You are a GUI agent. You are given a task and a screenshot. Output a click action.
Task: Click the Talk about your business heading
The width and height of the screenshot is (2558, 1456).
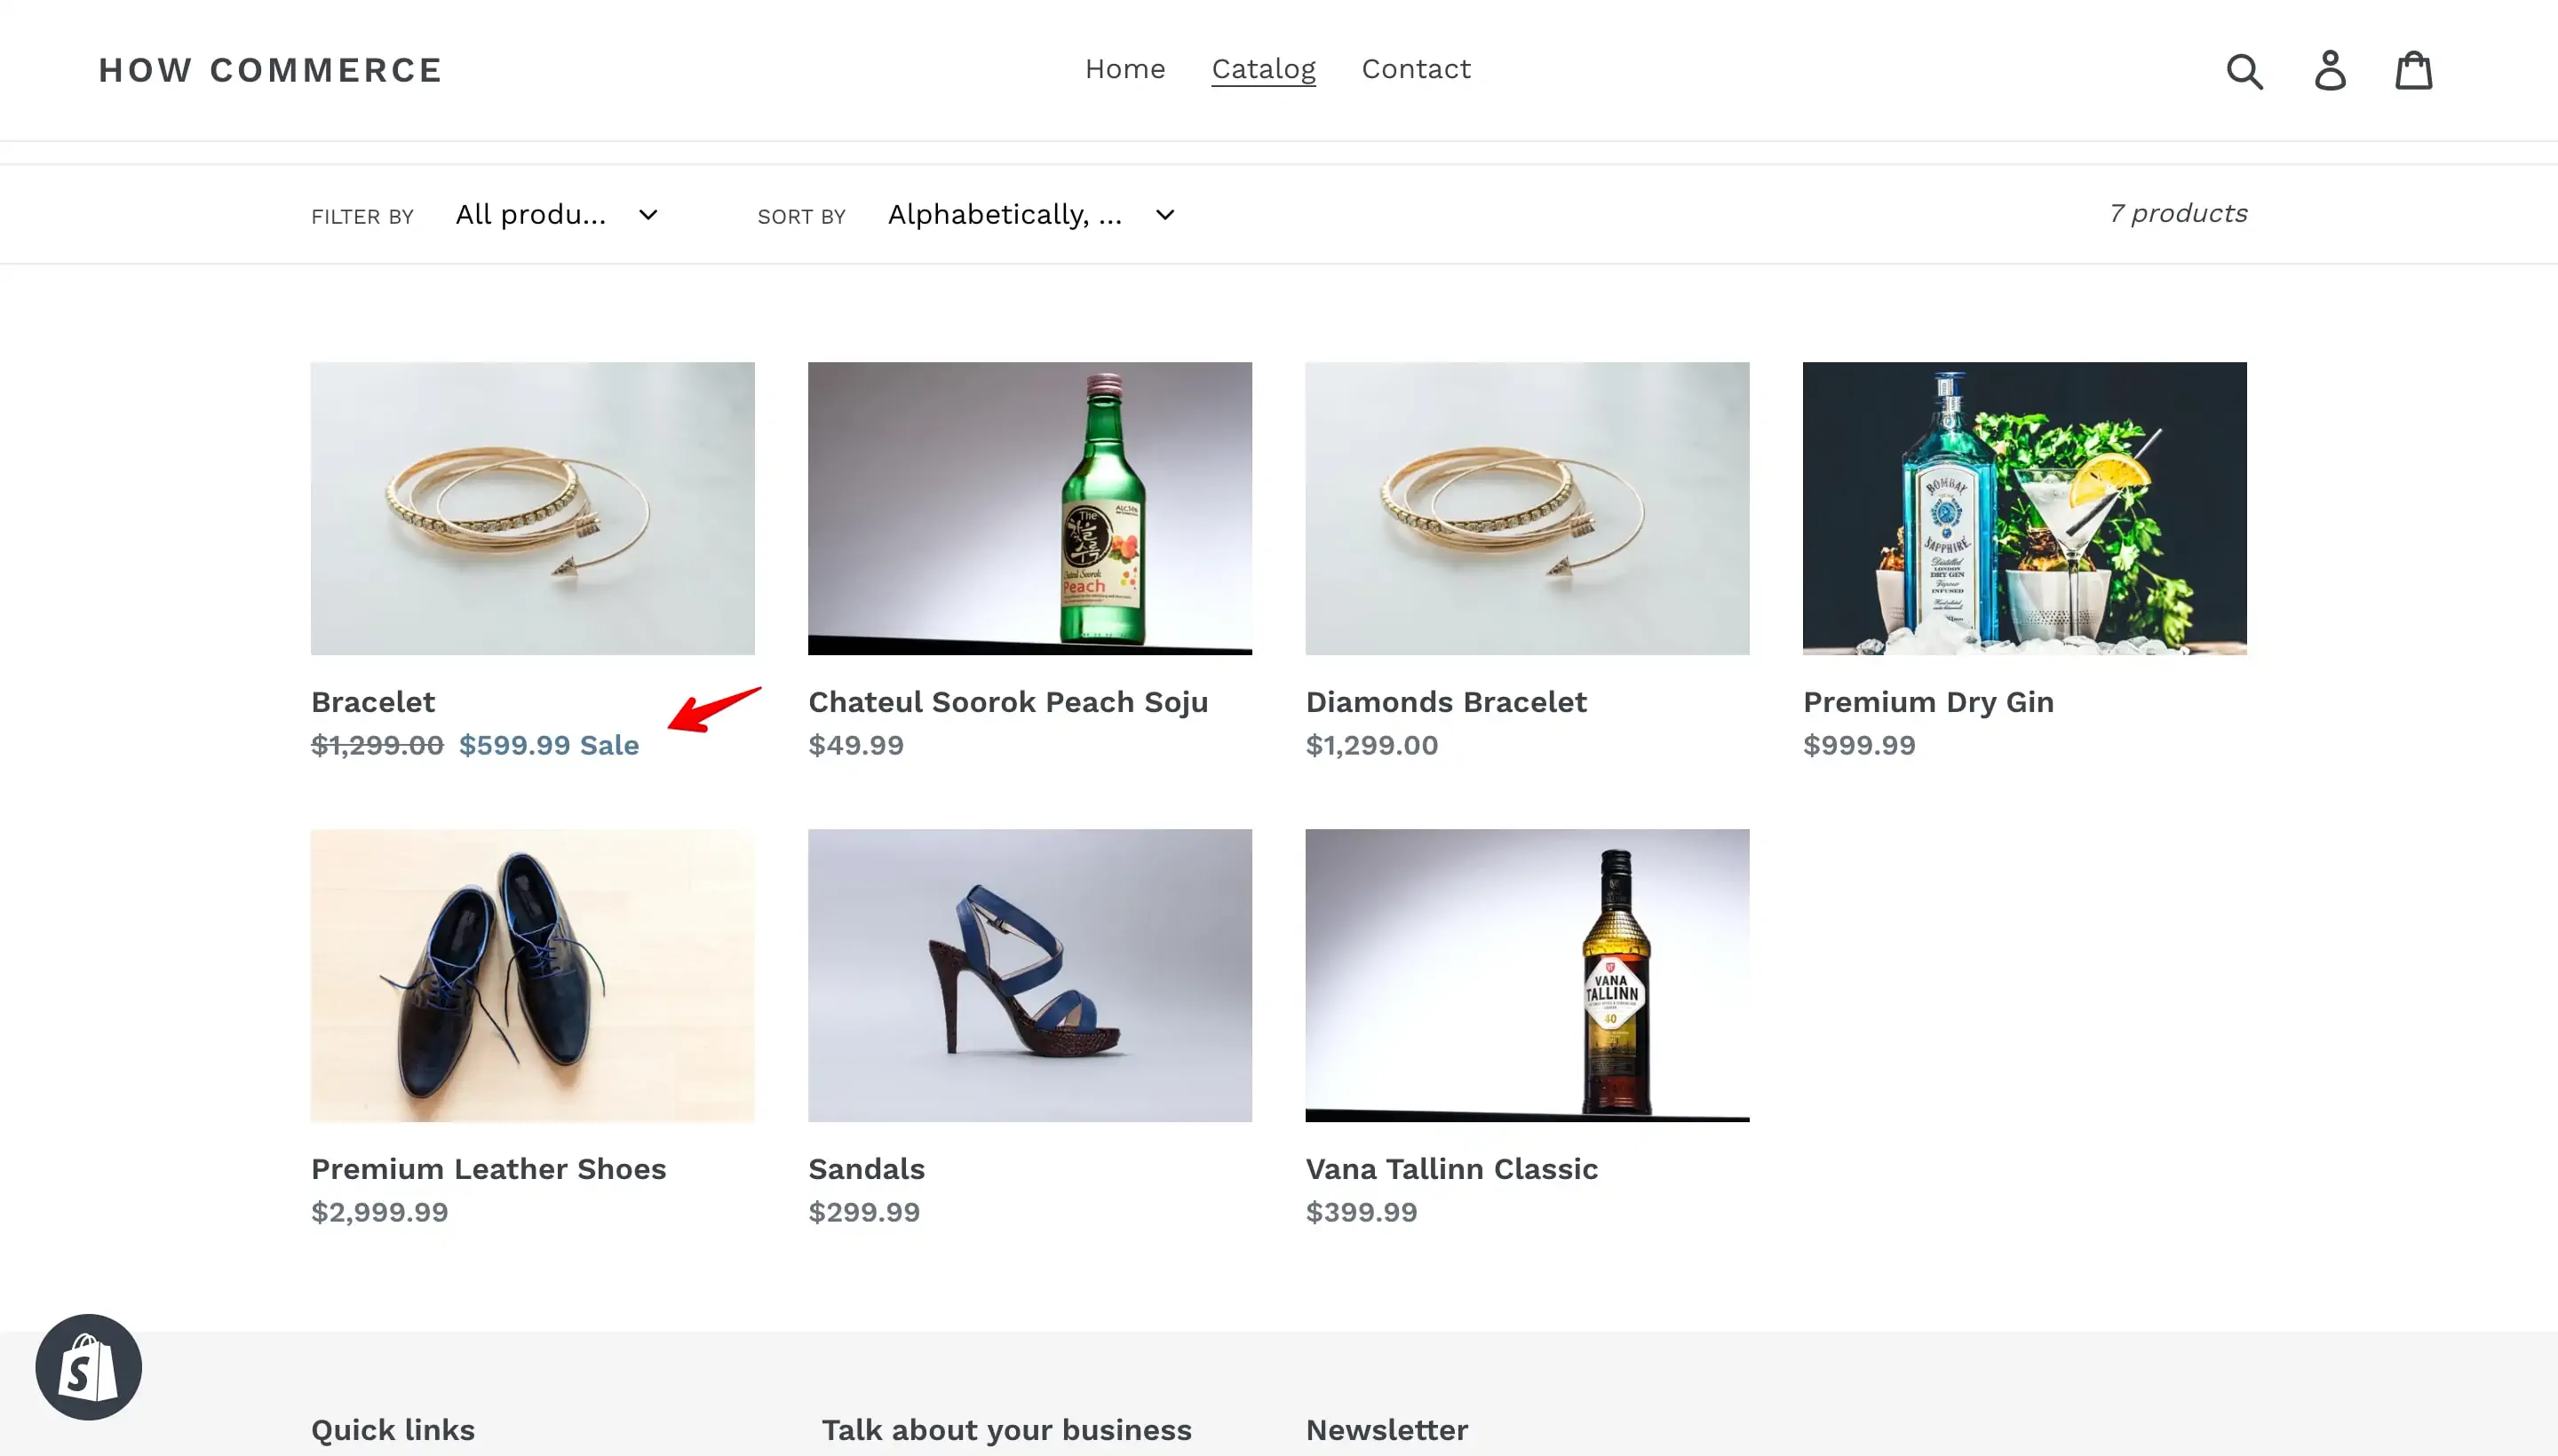[x=1006, y=1430]
